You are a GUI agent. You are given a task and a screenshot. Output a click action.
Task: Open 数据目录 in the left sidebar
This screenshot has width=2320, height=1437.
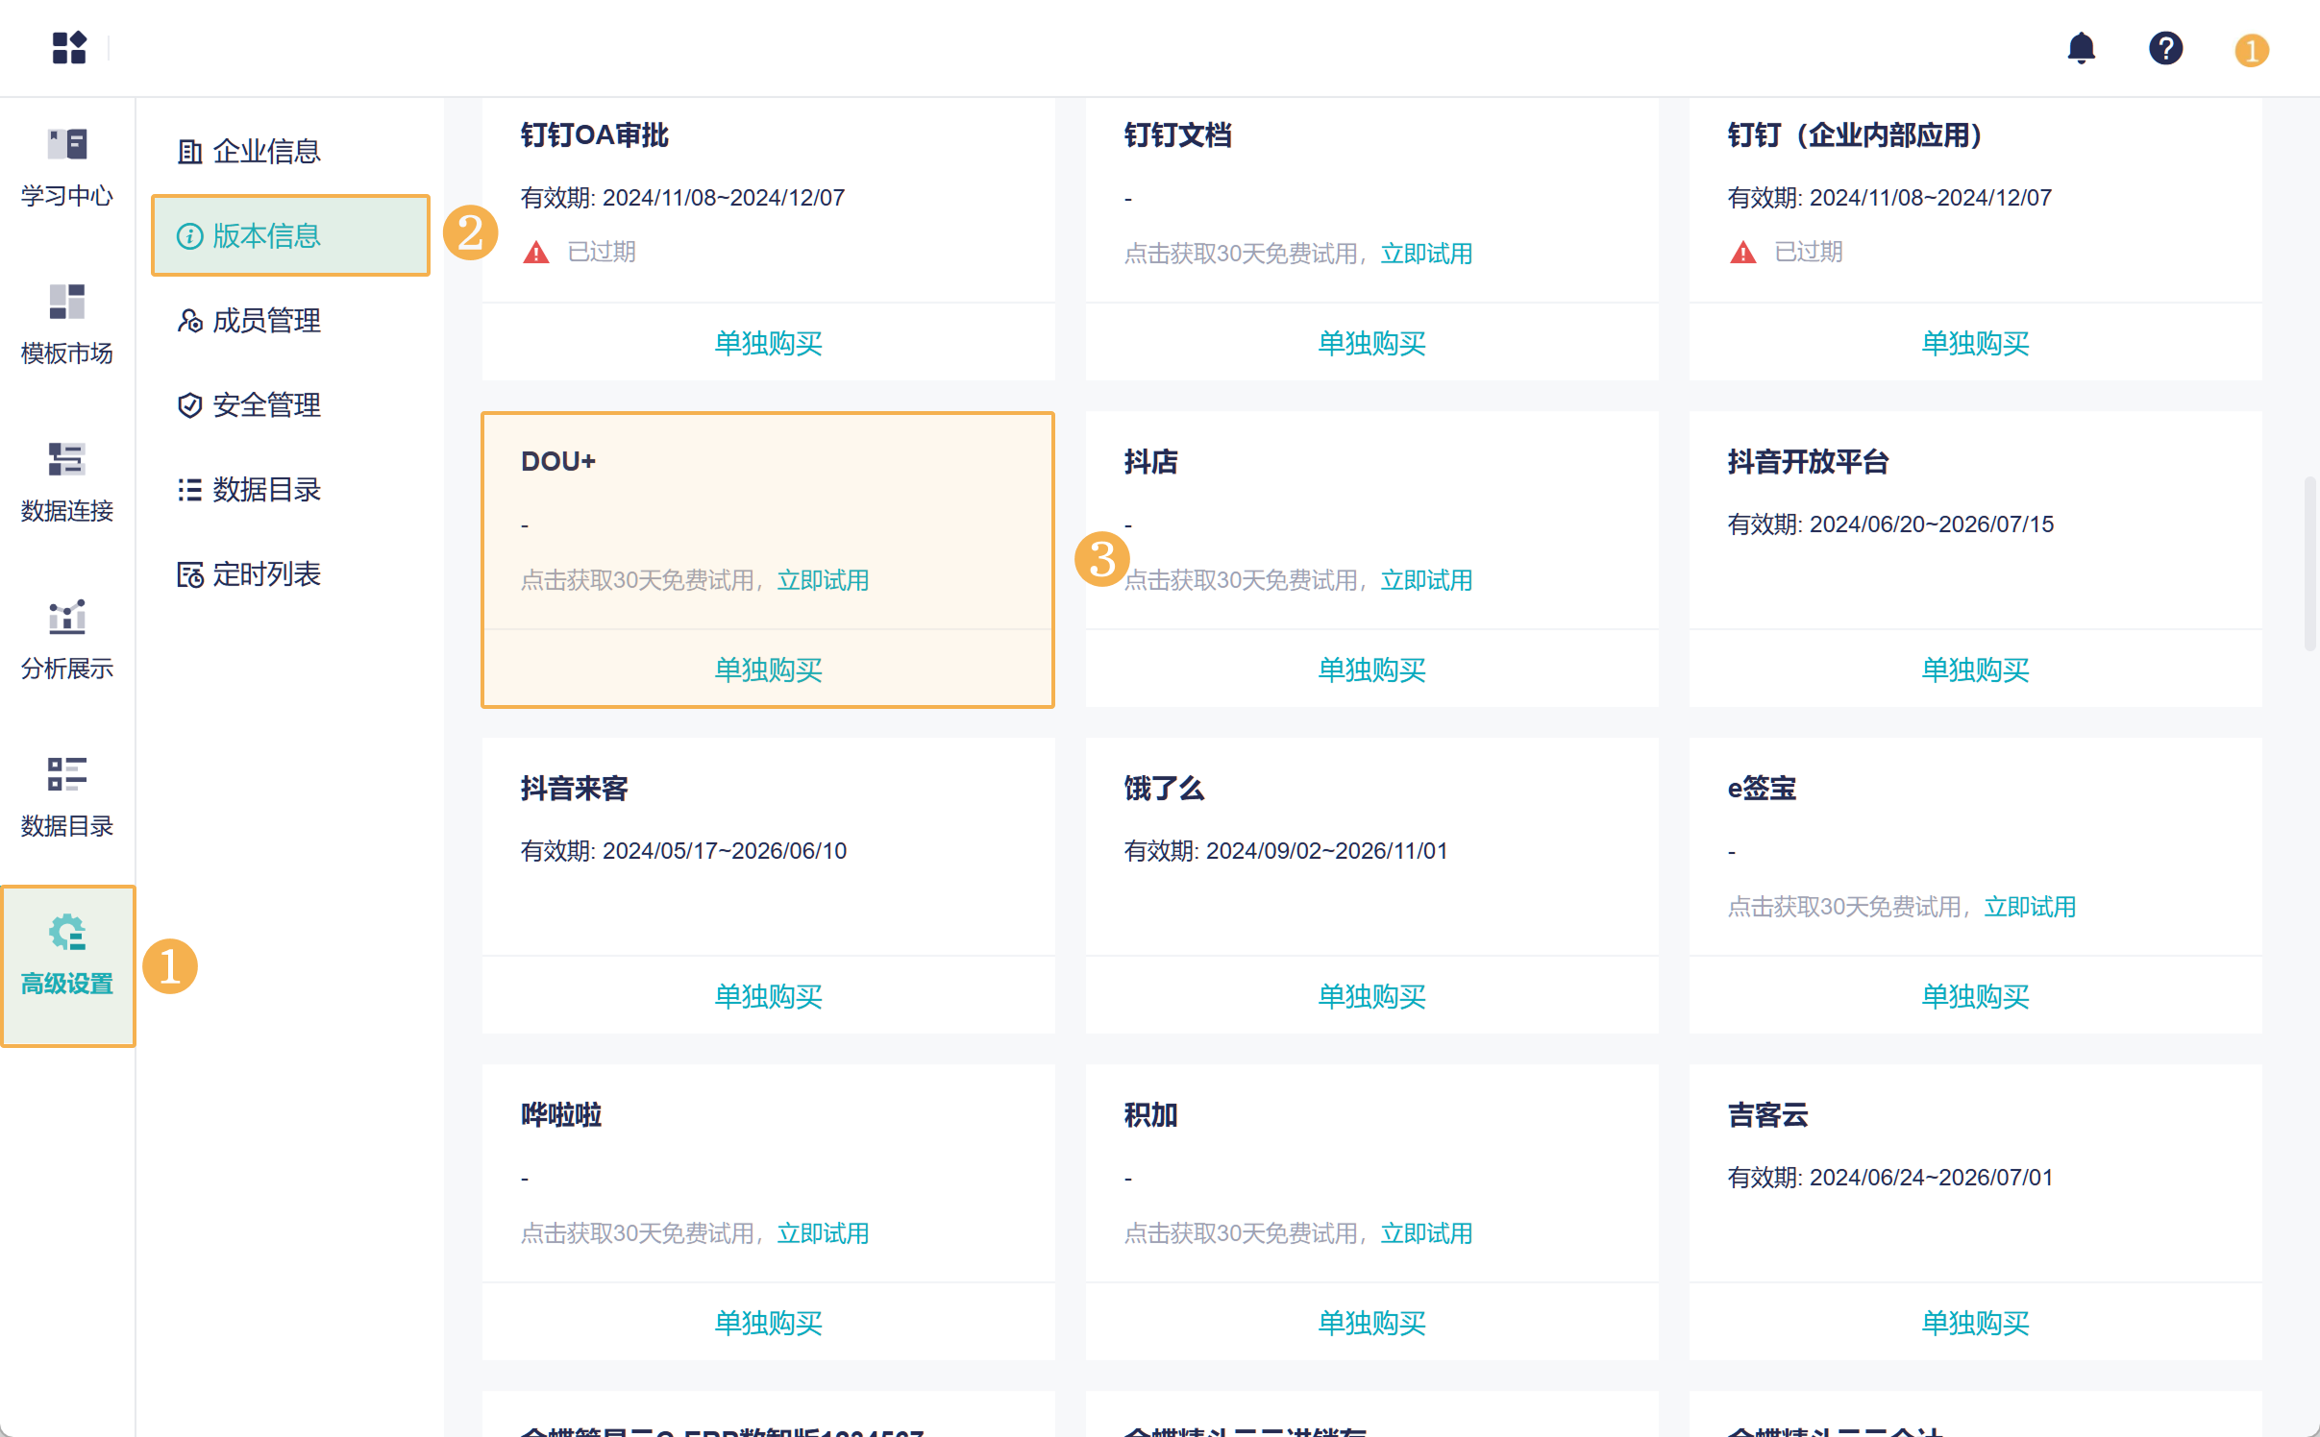click(x=67, y=798)
